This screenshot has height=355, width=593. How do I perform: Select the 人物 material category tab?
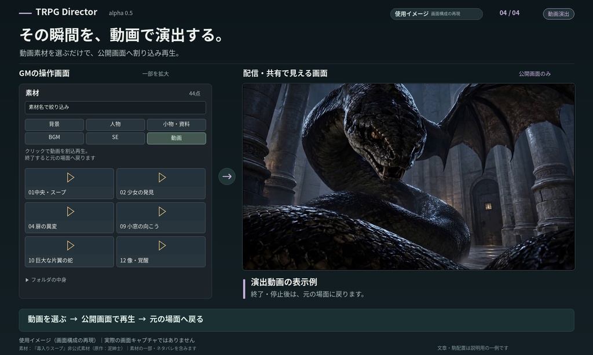[x=115, y=124]
